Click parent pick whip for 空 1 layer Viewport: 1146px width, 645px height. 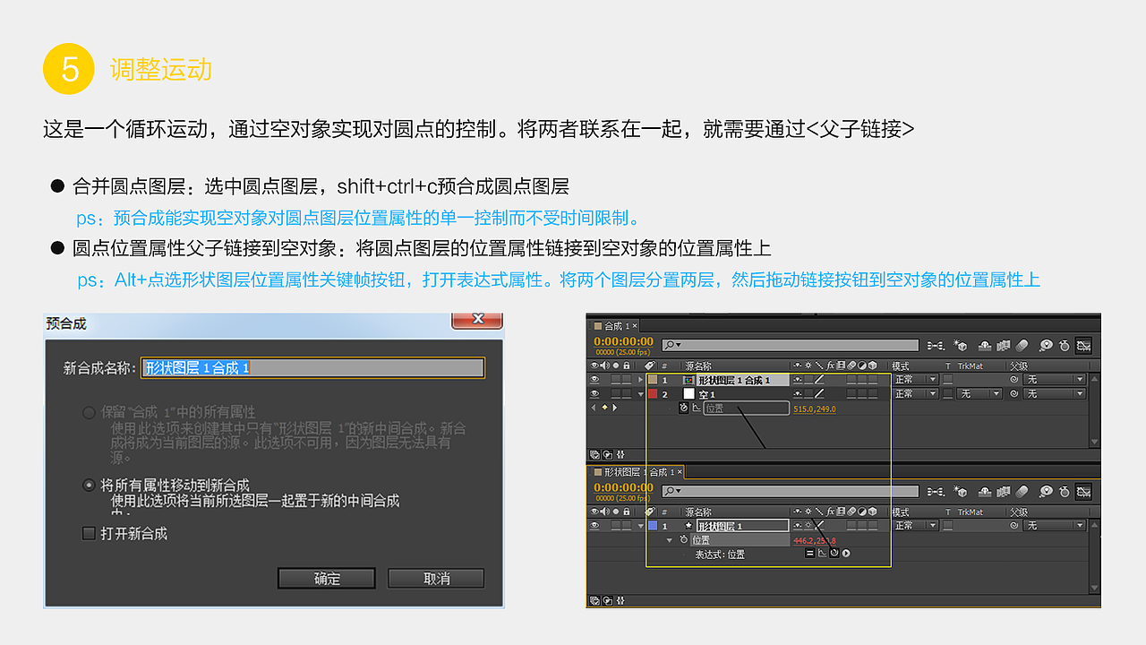point(1014,393)
